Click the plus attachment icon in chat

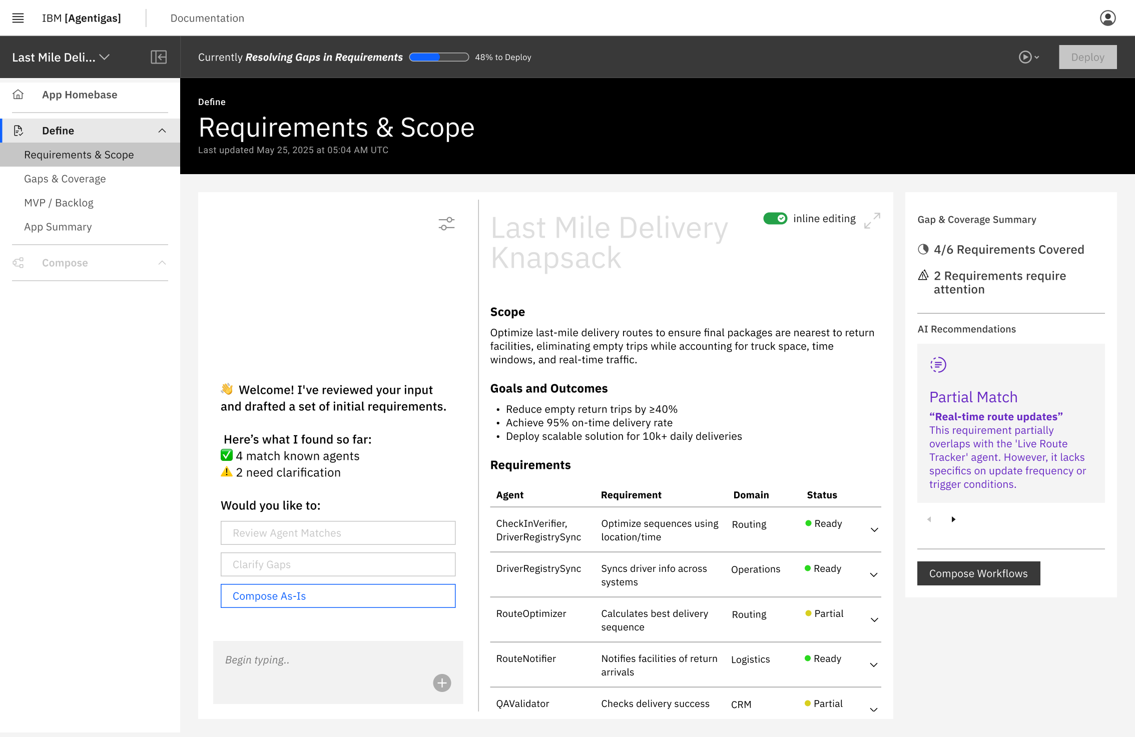pyautogui.click(x=442, y=683)
